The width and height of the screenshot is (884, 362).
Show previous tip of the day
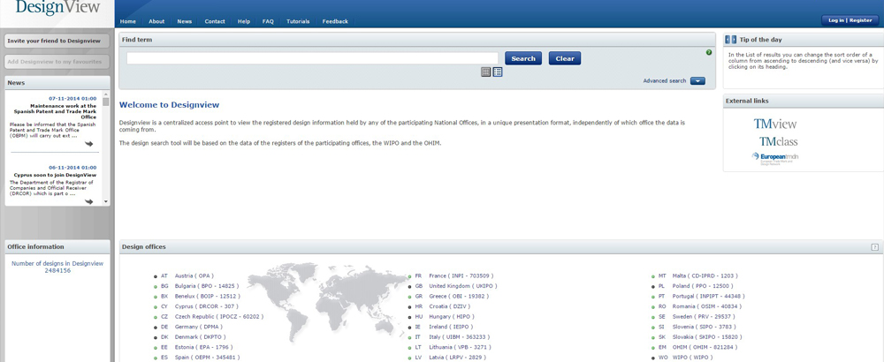(728, 40)
